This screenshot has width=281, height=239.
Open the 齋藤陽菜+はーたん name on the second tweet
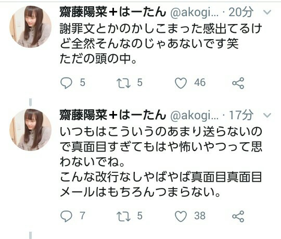(113, 115)
